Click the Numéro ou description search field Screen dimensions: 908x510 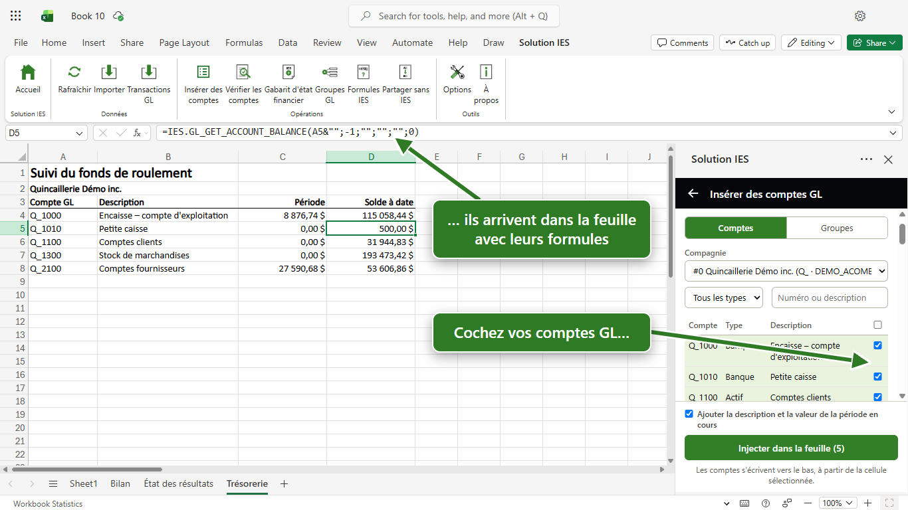pyautogui.click(x=830, y=297)
